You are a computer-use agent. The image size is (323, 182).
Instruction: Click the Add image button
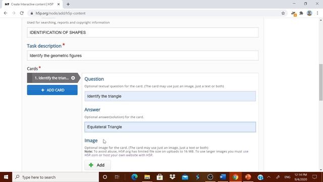(x=97, y=165)
